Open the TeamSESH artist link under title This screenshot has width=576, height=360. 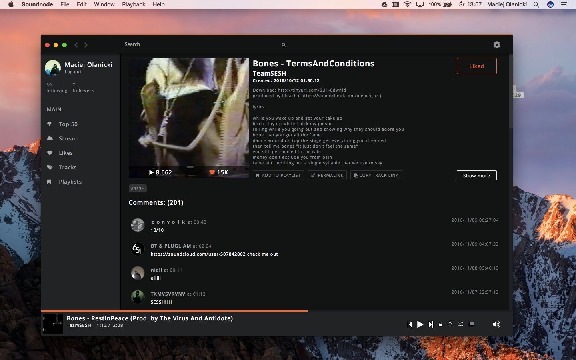(x=269, y=73)
